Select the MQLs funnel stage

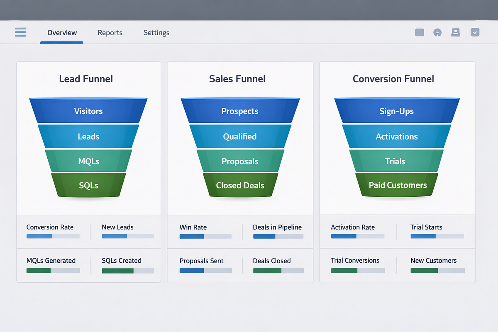88,161
